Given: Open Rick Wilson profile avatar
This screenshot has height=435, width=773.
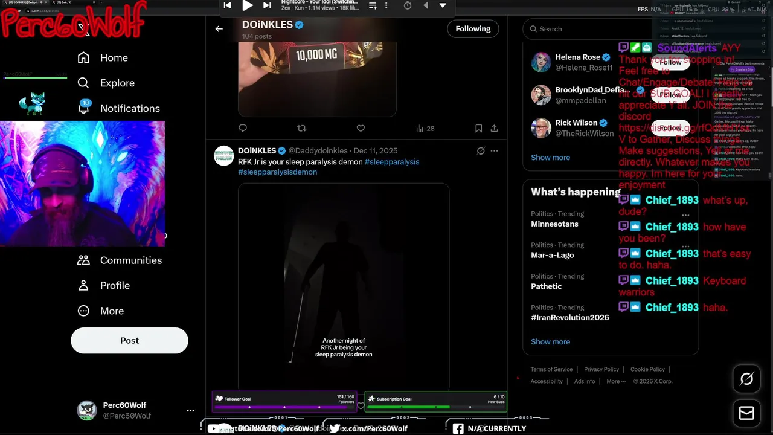Looking at the screenshot, I should 540,127.
